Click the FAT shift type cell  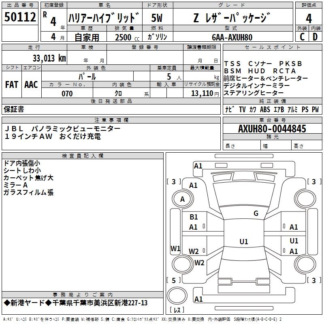pyautogui.click(x=12, y=85)
